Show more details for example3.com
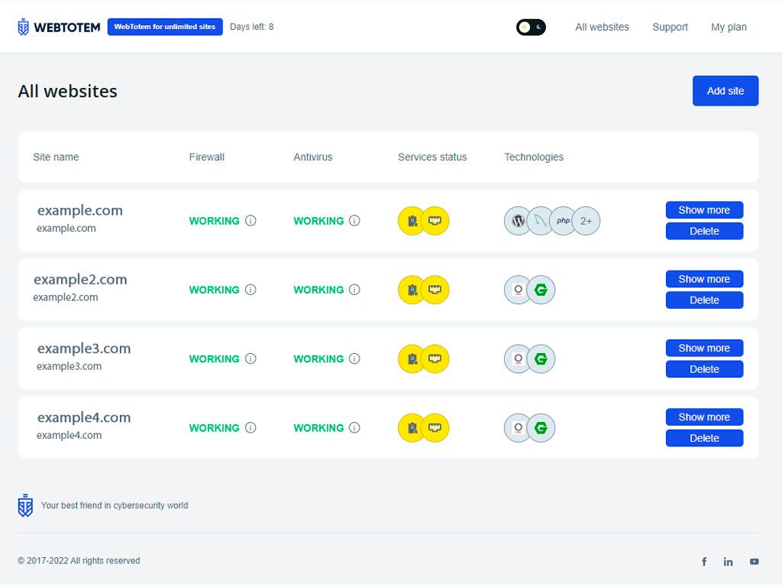The image size is (782, 587). (704, 348)
